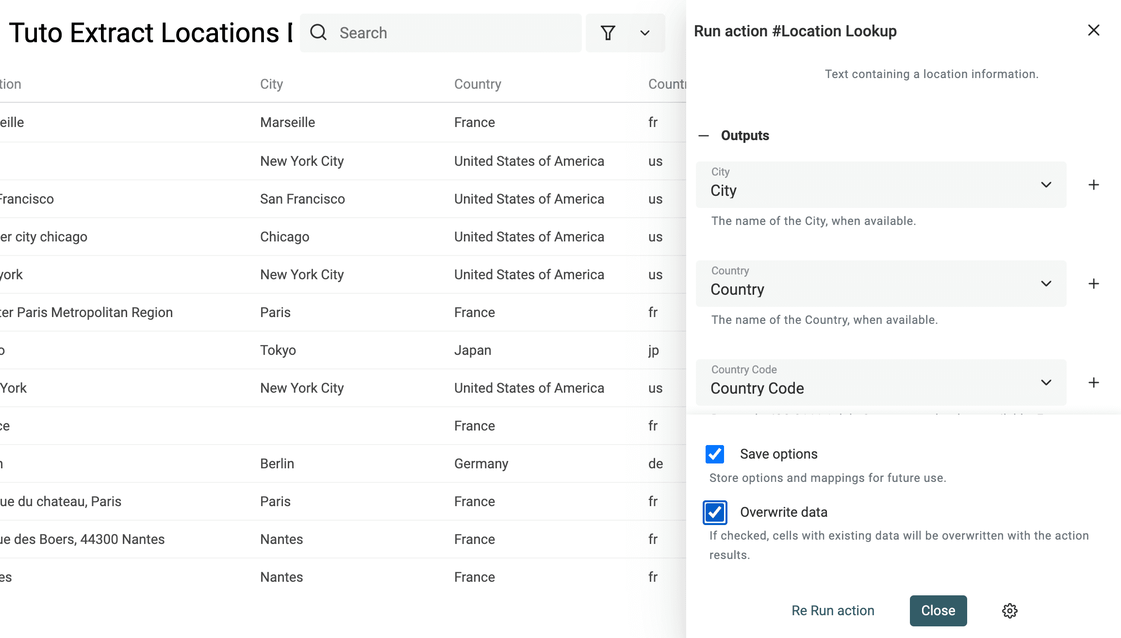1121x638 pixels.
Task: Click the Chicago city cell
Action: (x=284, y=237)
